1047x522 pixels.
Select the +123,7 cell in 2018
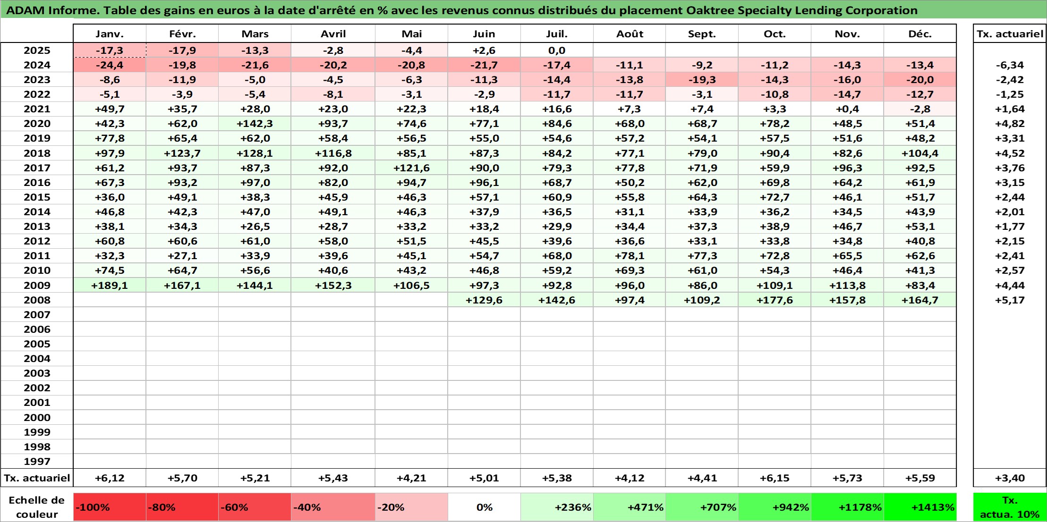182,153
